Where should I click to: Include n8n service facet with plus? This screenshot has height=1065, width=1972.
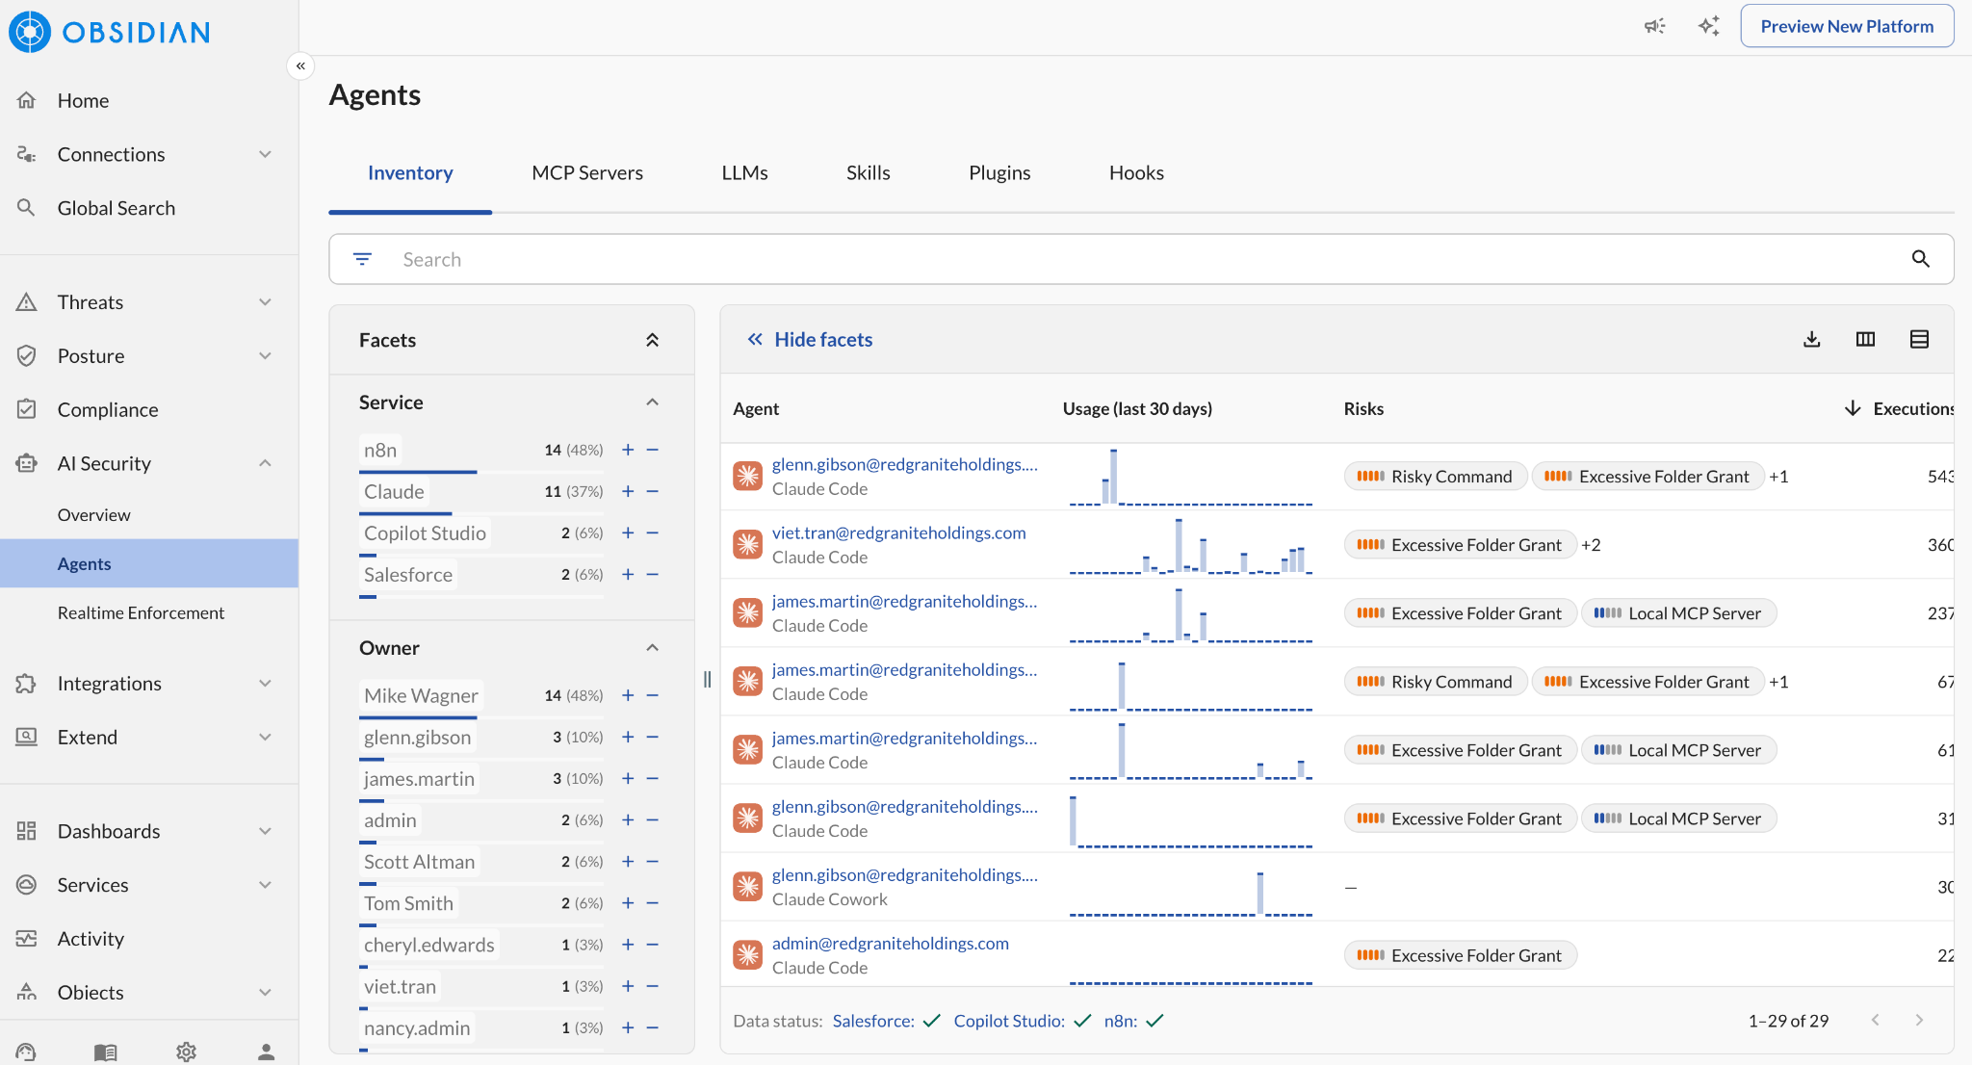point(628,450)
